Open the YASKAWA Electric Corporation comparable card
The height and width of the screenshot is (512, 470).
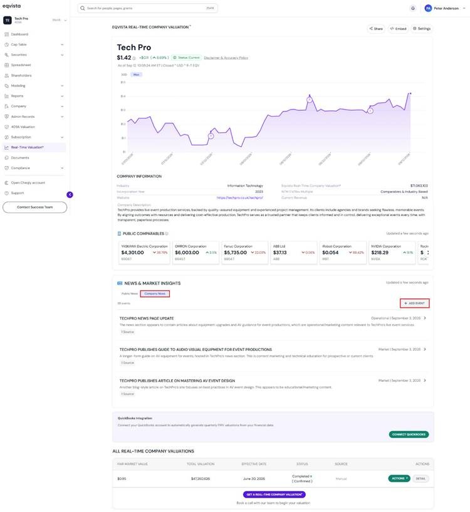click(x=144, y=253)
